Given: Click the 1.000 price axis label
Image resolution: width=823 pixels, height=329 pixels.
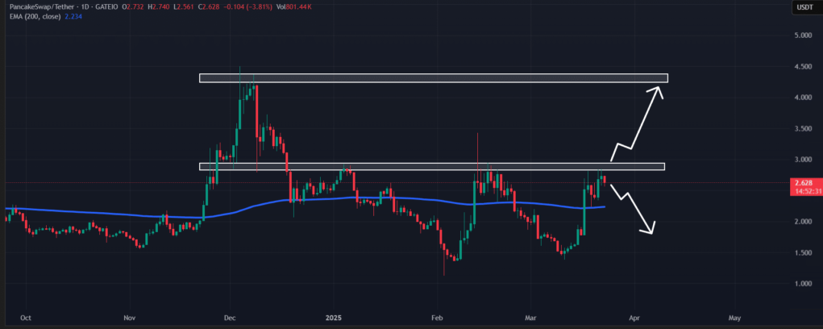Looking at the screenshot, I should pyautogui.click(x=803, y=284).
